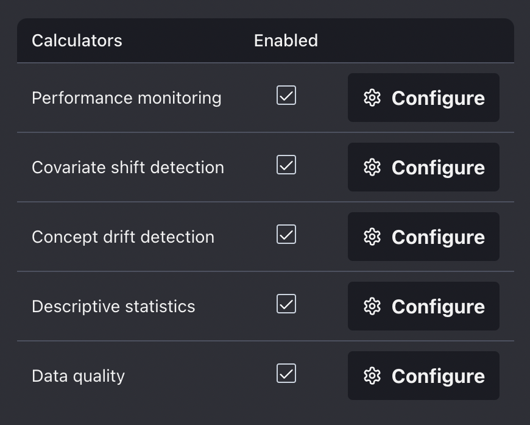The width and height of the screenshot is (530, 425).
Task: Open Configure text for Performance monitoring
Action: (x=438, y=98)
